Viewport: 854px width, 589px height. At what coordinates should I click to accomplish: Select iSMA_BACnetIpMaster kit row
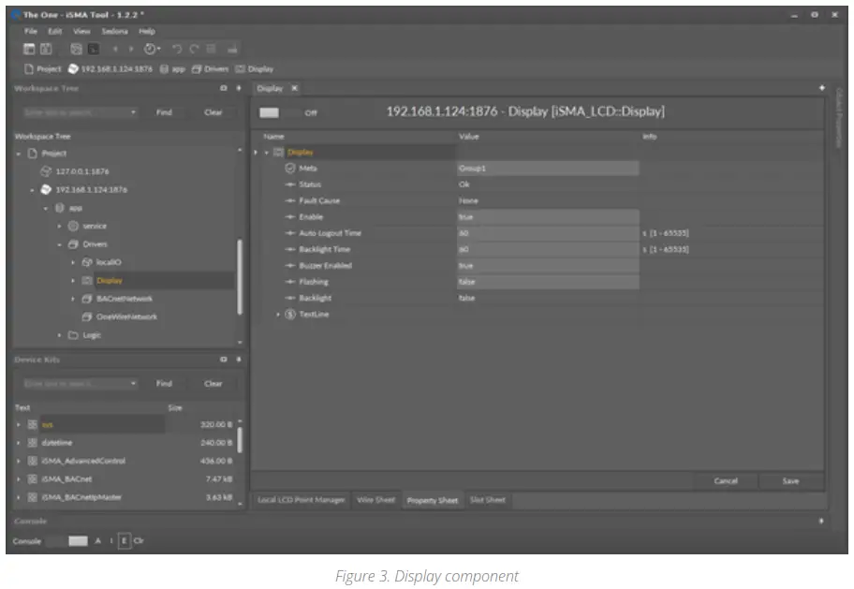point(125,497)
